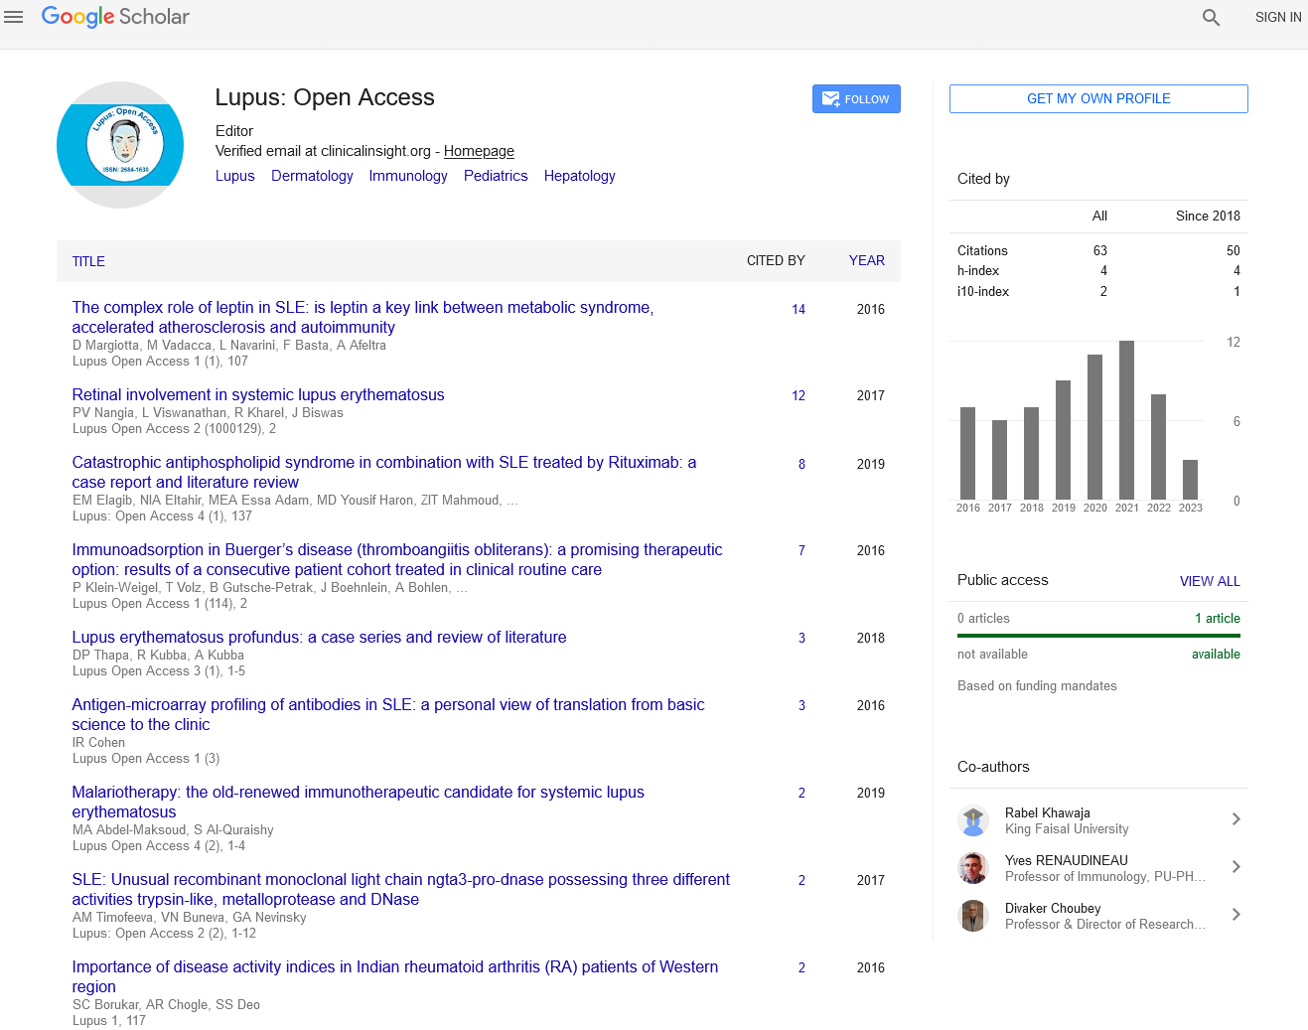Open the Homepage link
Screen dimensions: 1308x1030
pyautogui.click(x=479, y=151)
